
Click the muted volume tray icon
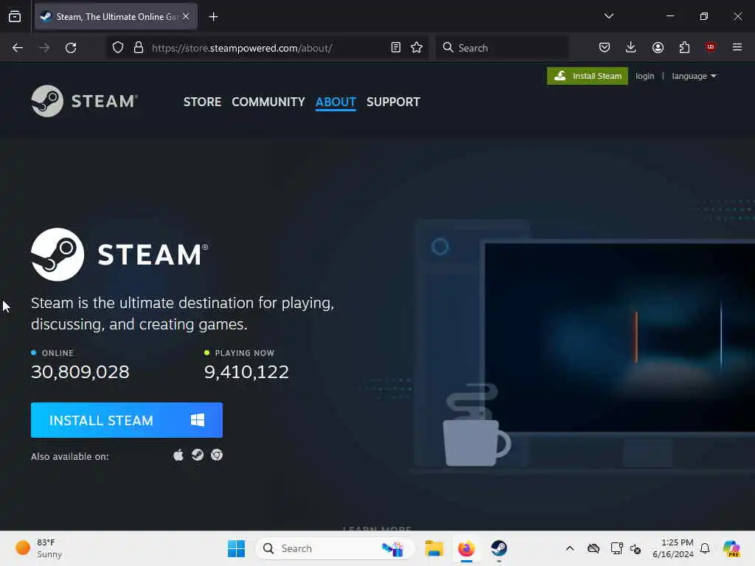[x=636, y=548]
